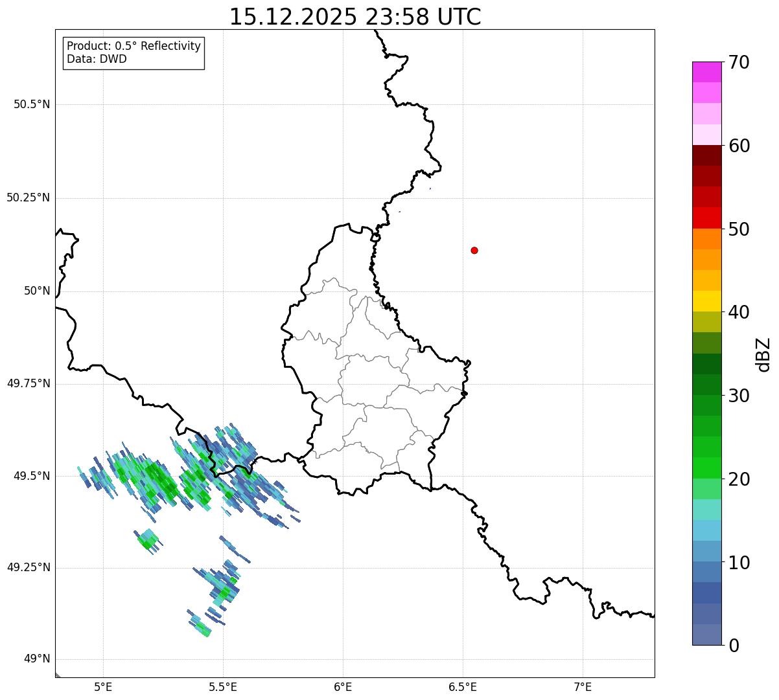Click the 7°E longitude label
779x700 pixels.
(x=583, y=687)
